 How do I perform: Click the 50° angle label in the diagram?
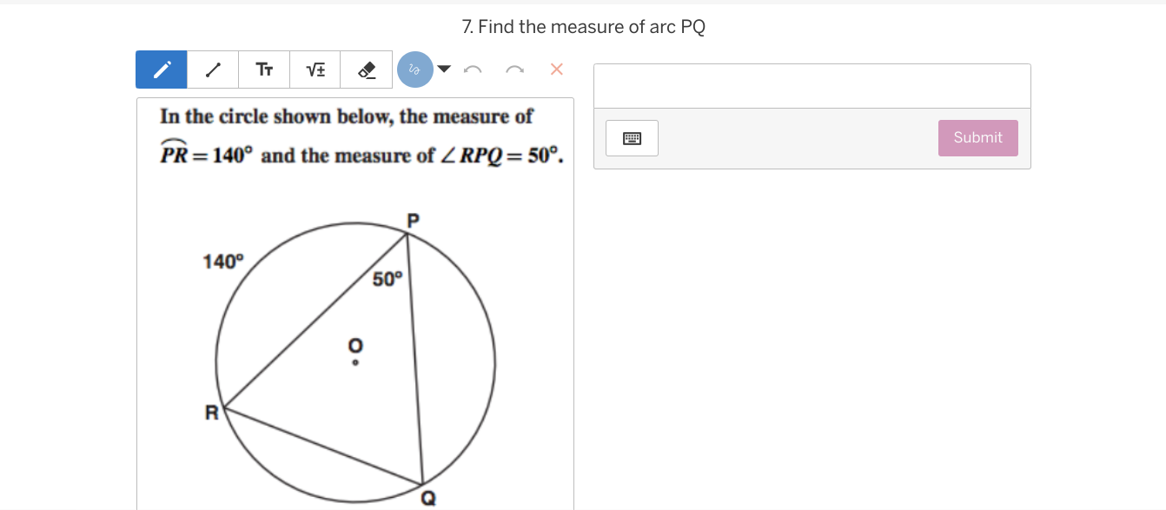click(x=388, y=279)
